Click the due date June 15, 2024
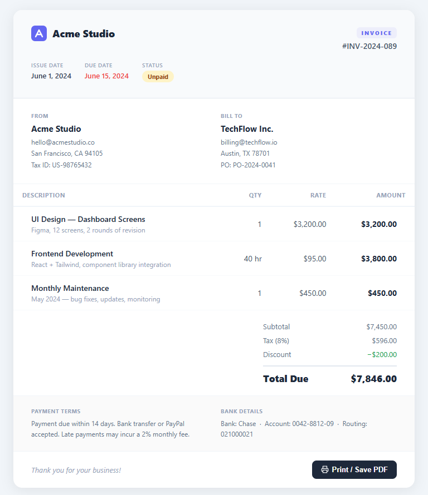 pyautogui.click(x=106, y=76)
